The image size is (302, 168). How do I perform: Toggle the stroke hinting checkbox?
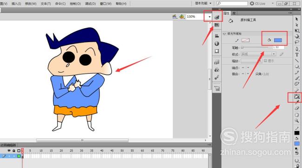click(265, 61)
